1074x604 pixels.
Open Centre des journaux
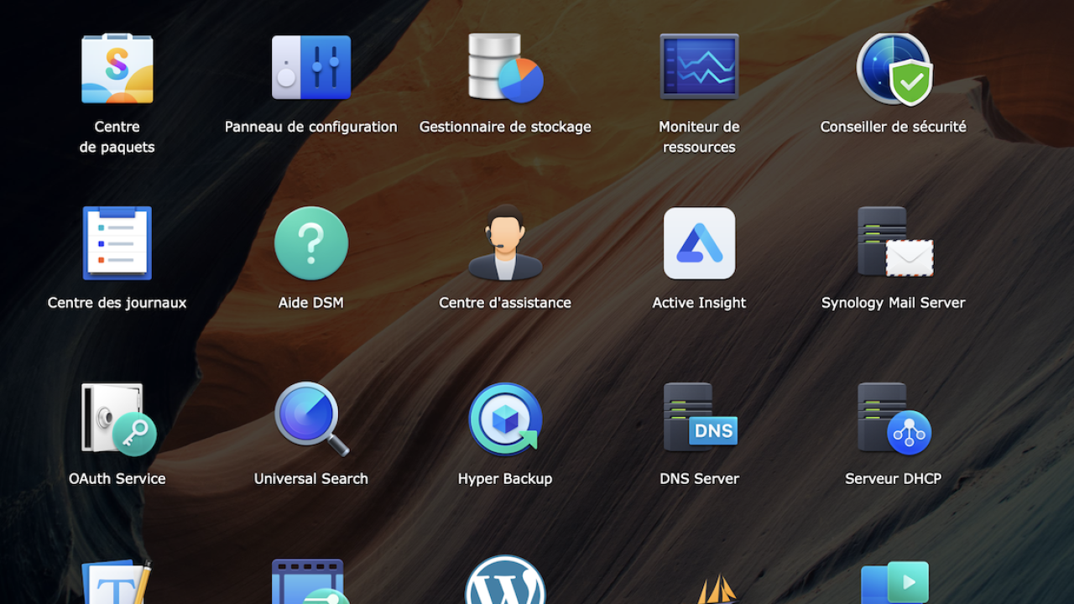tap(117, 243)
